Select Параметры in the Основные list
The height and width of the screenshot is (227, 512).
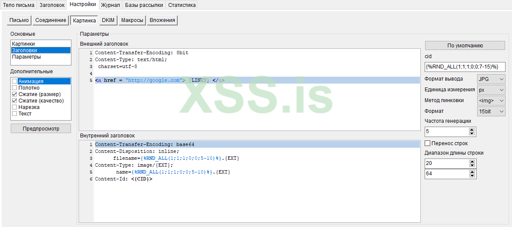click(41, 57)
